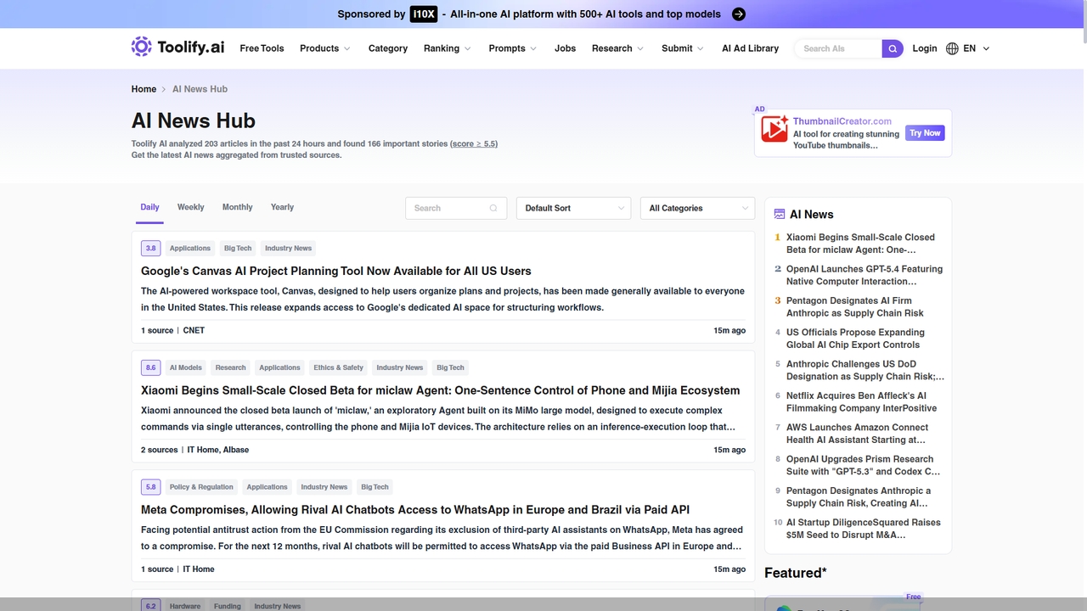Click the 5.8 score badge
1087x611 pixels.
[151, 487]
